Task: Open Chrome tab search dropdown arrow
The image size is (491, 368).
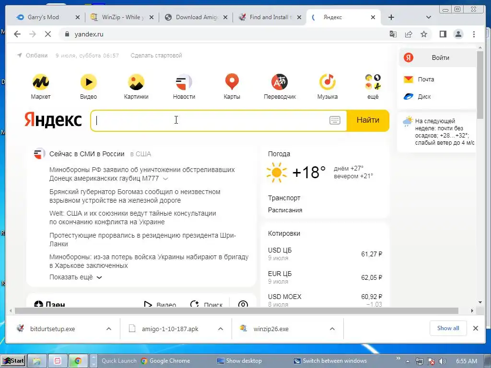Action: (429, 17)
